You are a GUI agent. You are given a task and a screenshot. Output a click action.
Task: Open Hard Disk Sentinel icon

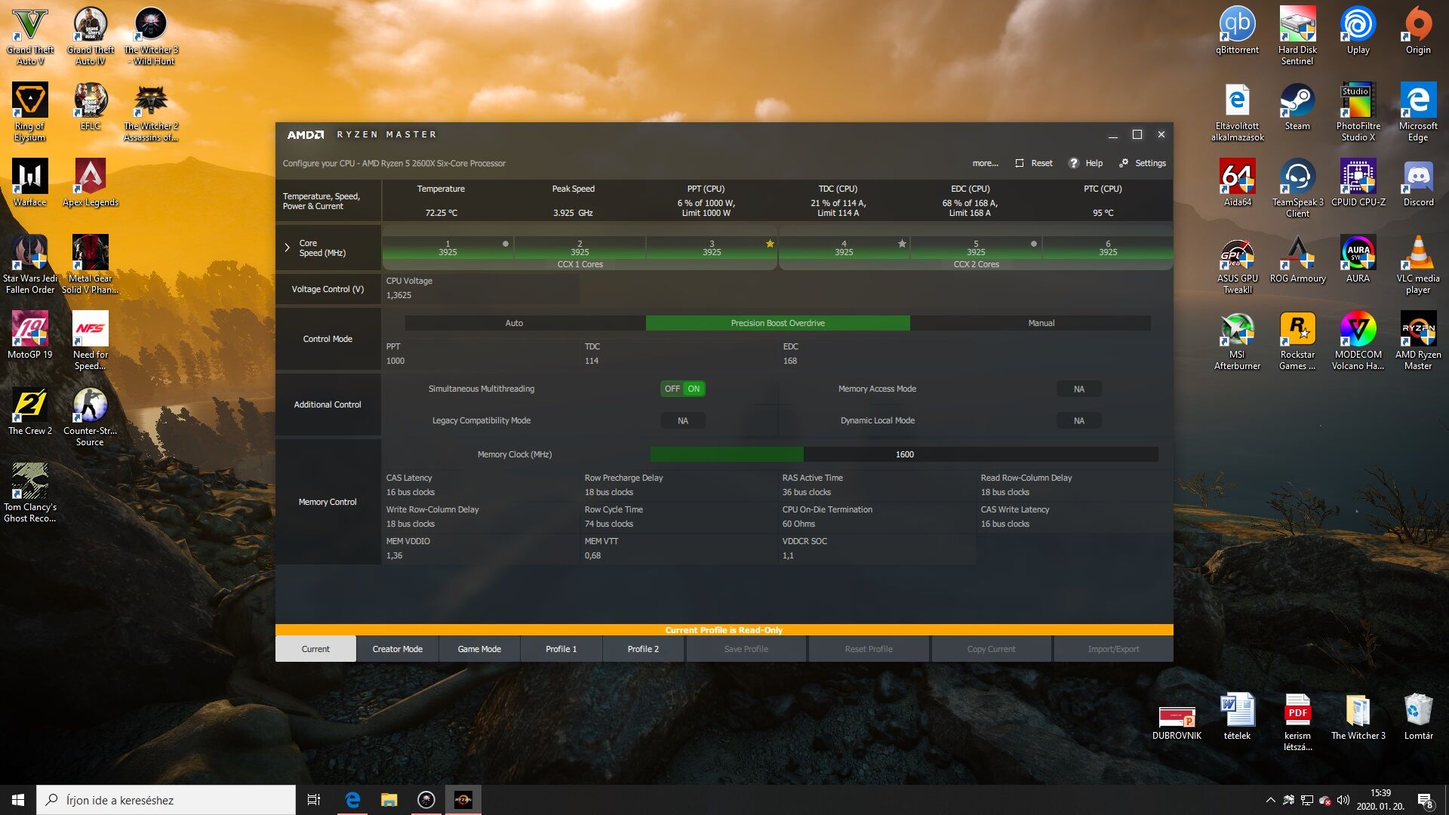click(1297, 36)
